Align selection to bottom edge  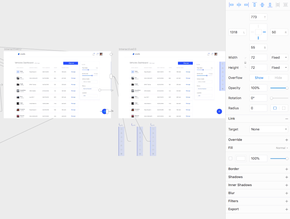click(270, 5)
